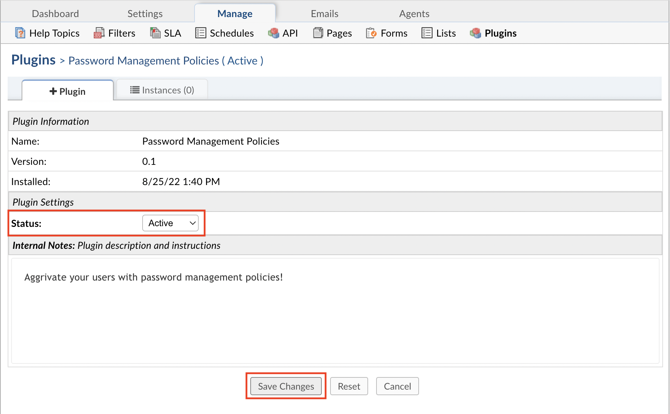Image resolution: width=670 pixels, height=414 pixels.
Task: Select the Filters icon
Action: 99,33
